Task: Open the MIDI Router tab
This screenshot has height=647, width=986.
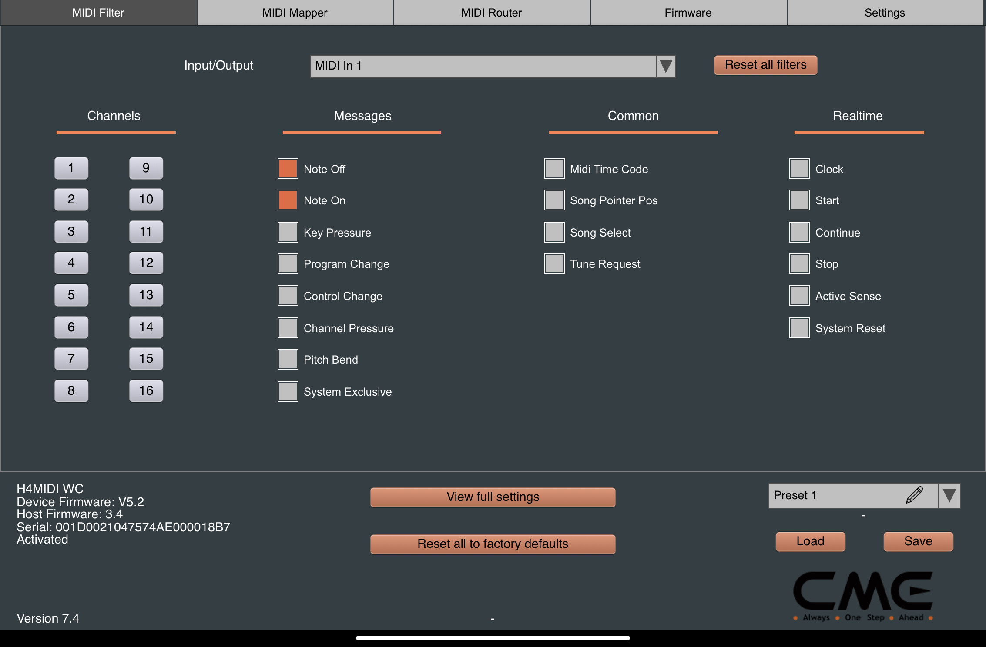Action: (x=491, y=13)
